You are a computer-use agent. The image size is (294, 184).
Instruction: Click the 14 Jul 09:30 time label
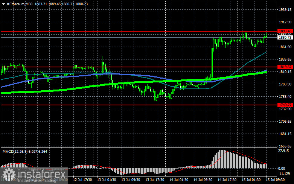[x=203, y=180]
